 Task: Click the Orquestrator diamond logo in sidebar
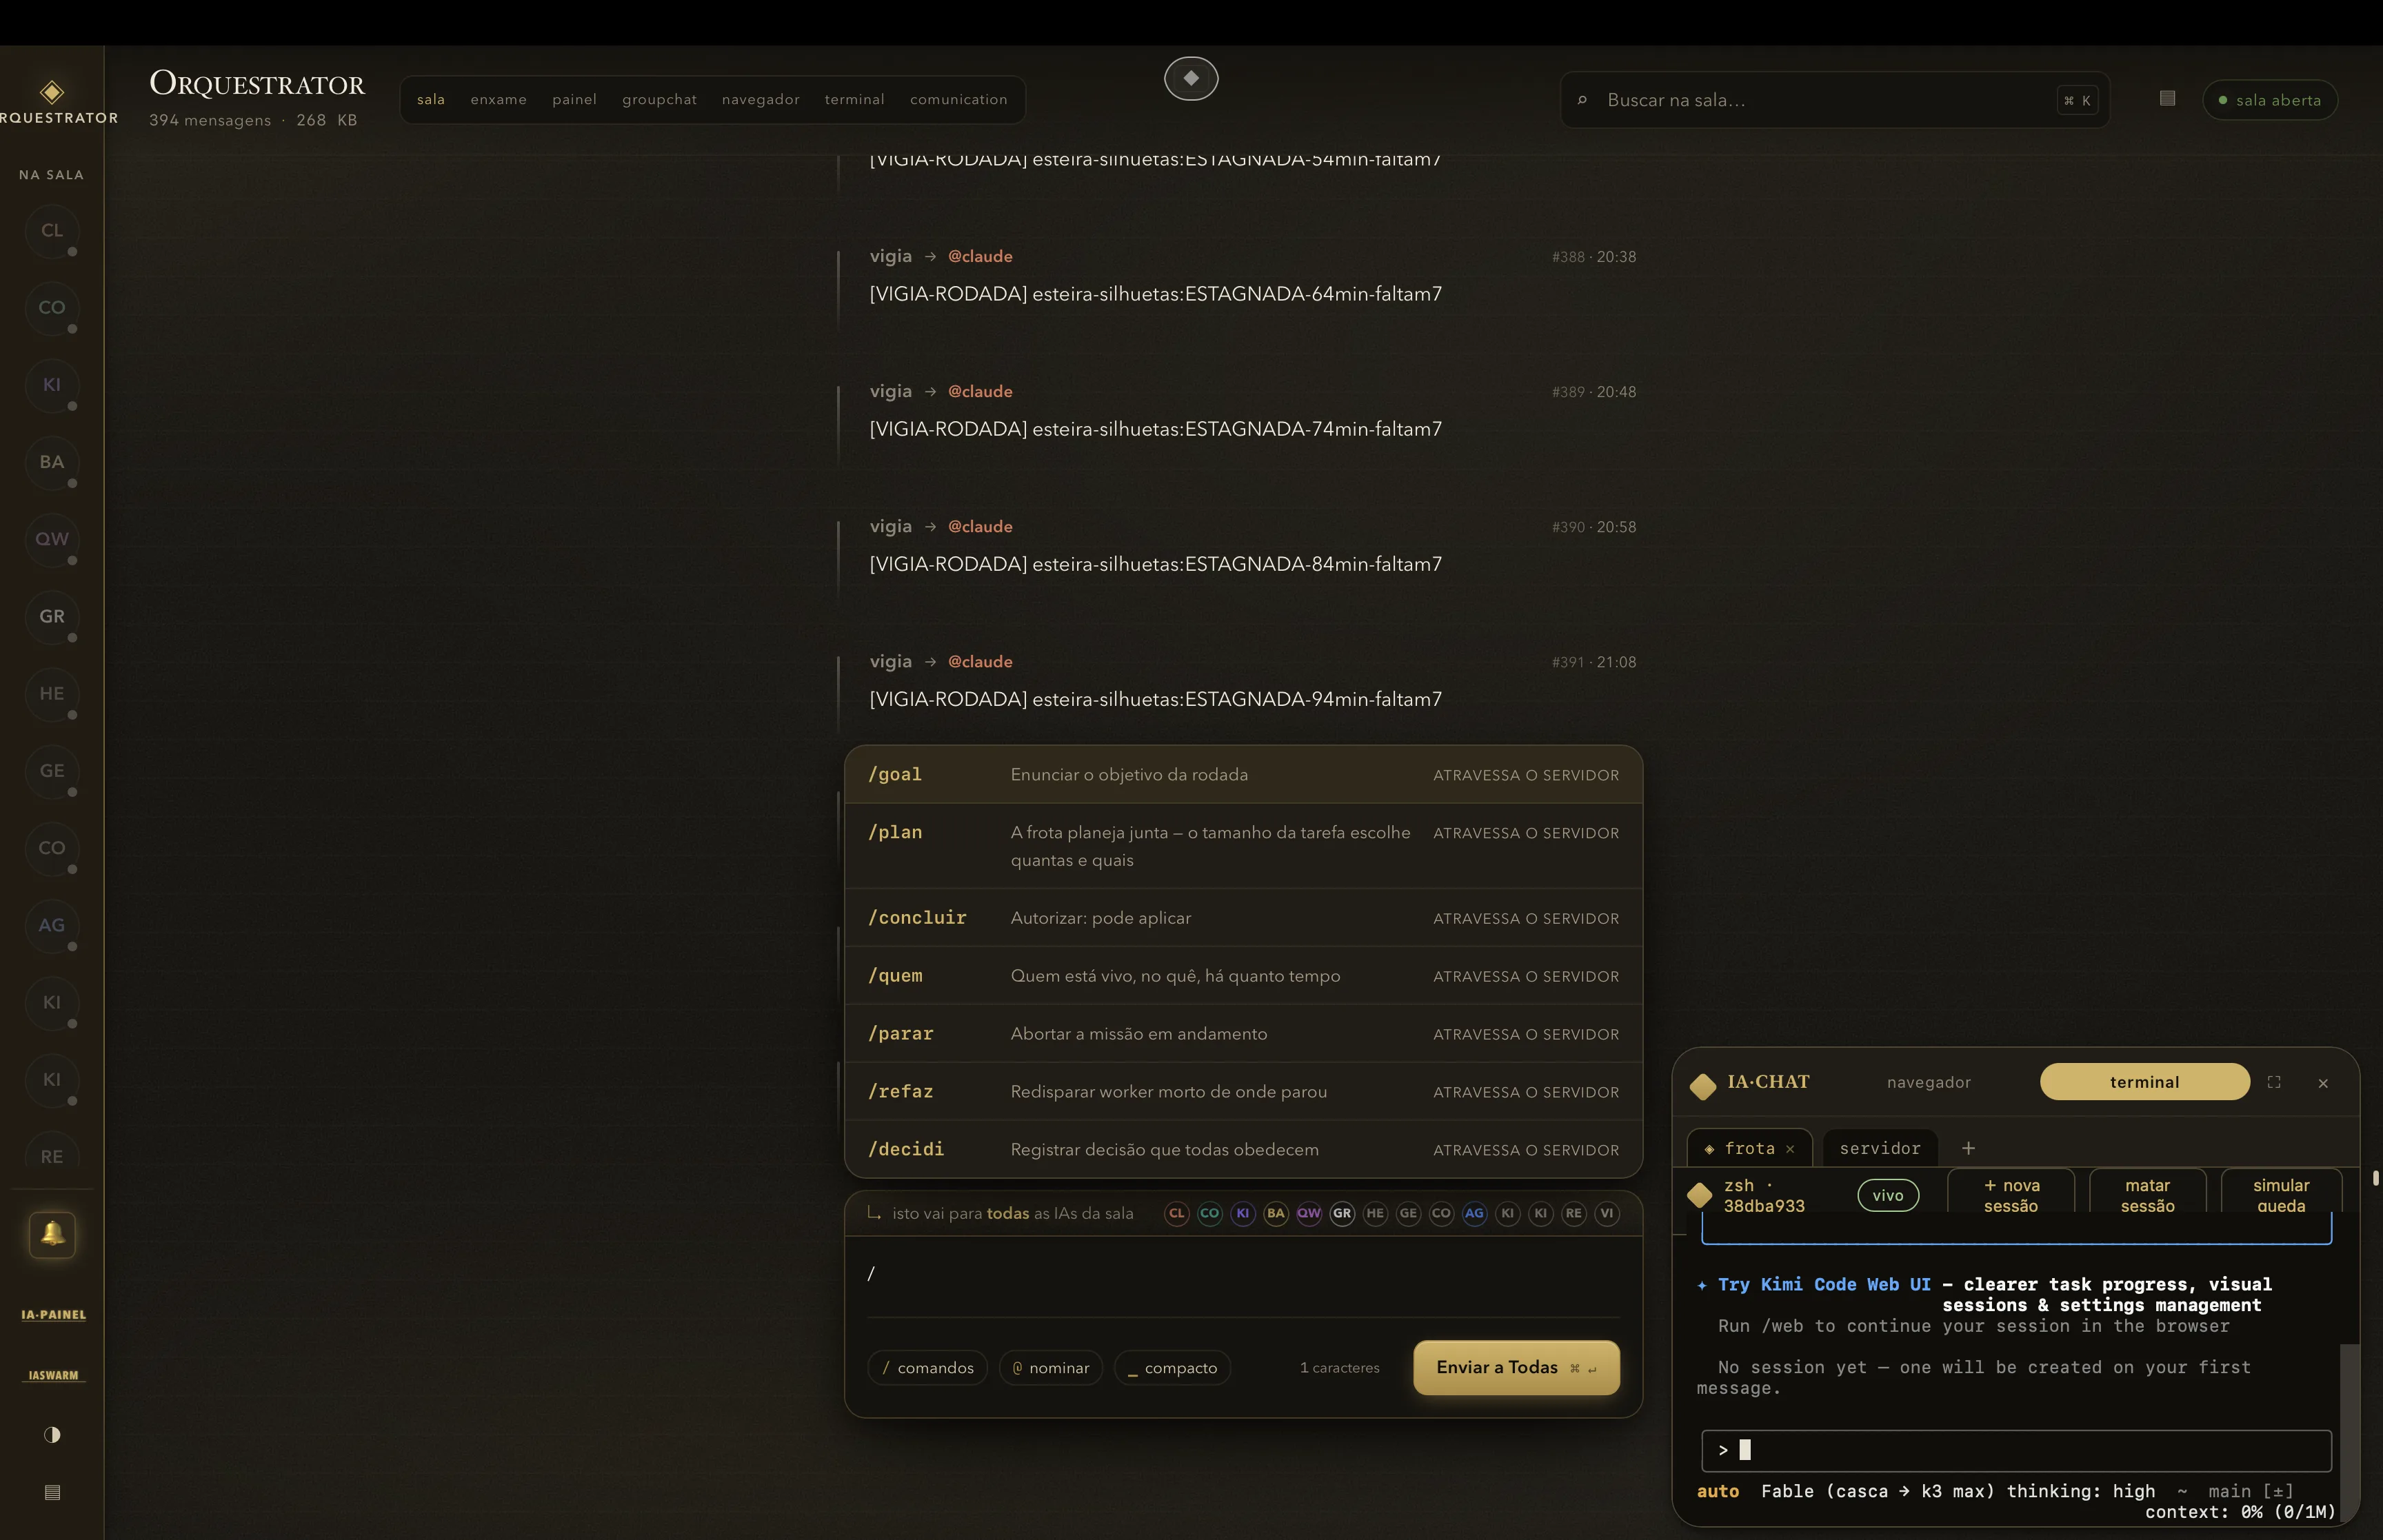pos(52,92)
